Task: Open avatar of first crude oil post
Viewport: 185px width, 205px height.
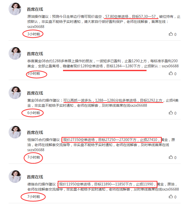Action: point(15,9)
